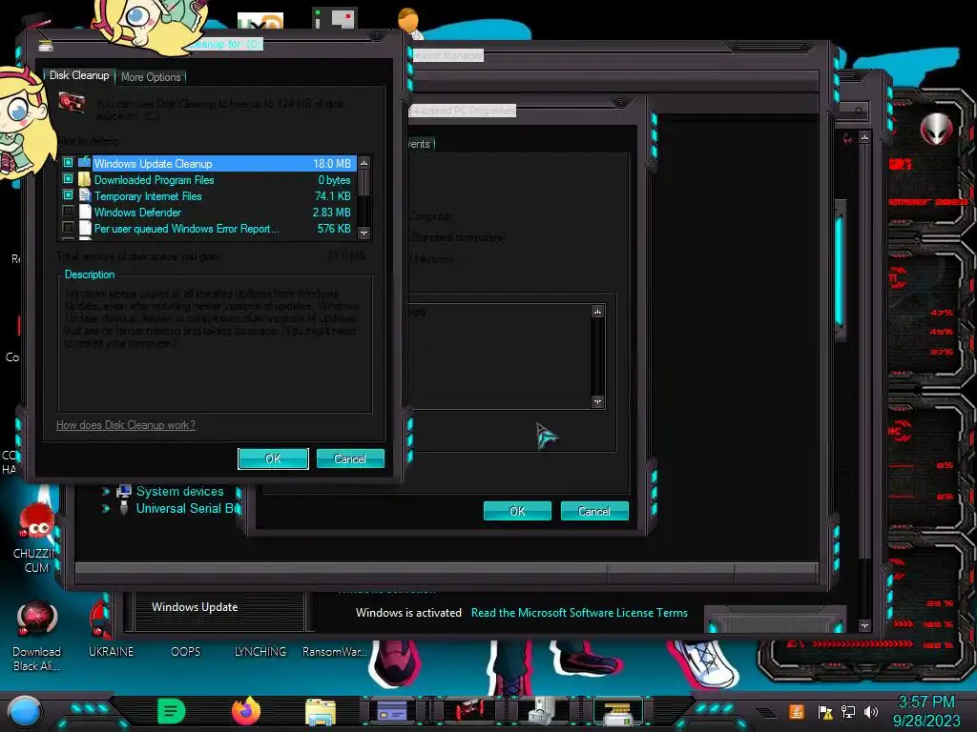977x732 pixels.
Task: Open File Explorer from the taskbar
Action: click(x=321, y=712)
